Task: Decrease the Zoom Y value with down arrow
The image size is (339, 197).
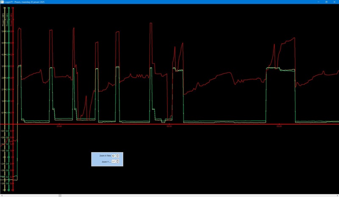Action: [x=118, y=162]
